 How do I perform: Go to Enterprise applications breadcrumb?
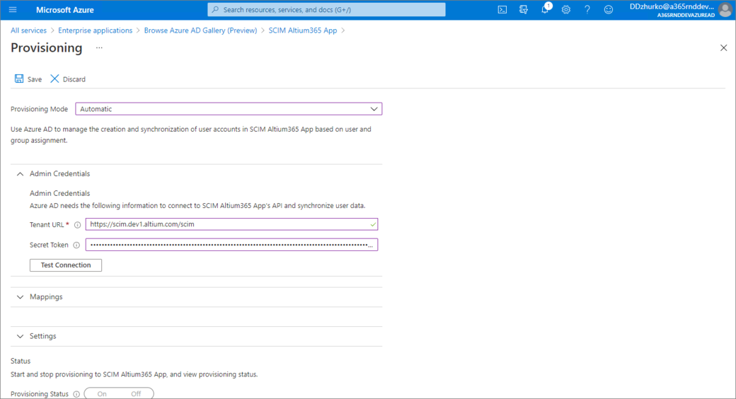coord(95,30)
